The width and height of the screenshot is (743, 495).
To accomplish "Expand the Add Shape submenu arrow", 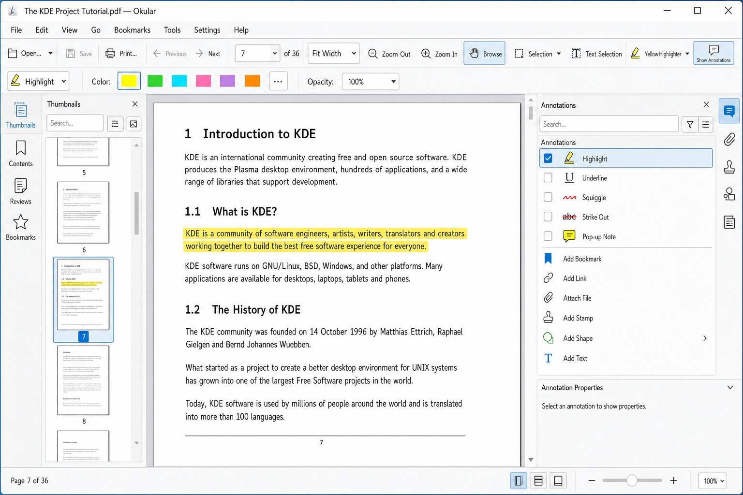I will click(x=705, y=338).
